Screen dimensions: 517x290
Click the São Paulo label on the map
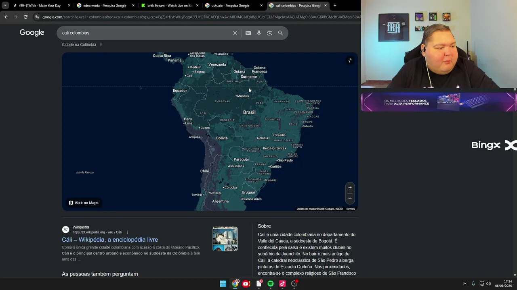coord(285,160)
